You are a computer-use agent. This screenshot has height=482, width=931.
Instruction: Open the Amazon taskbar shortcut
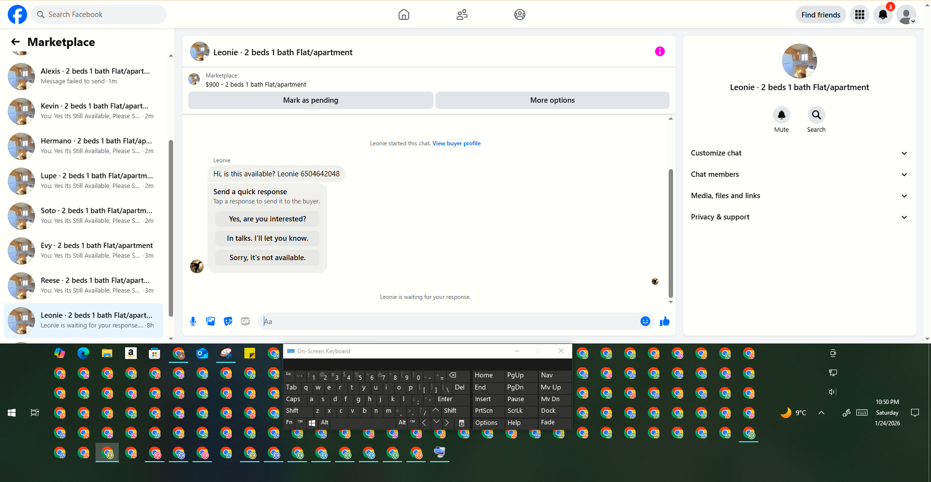tap(131, 354)
